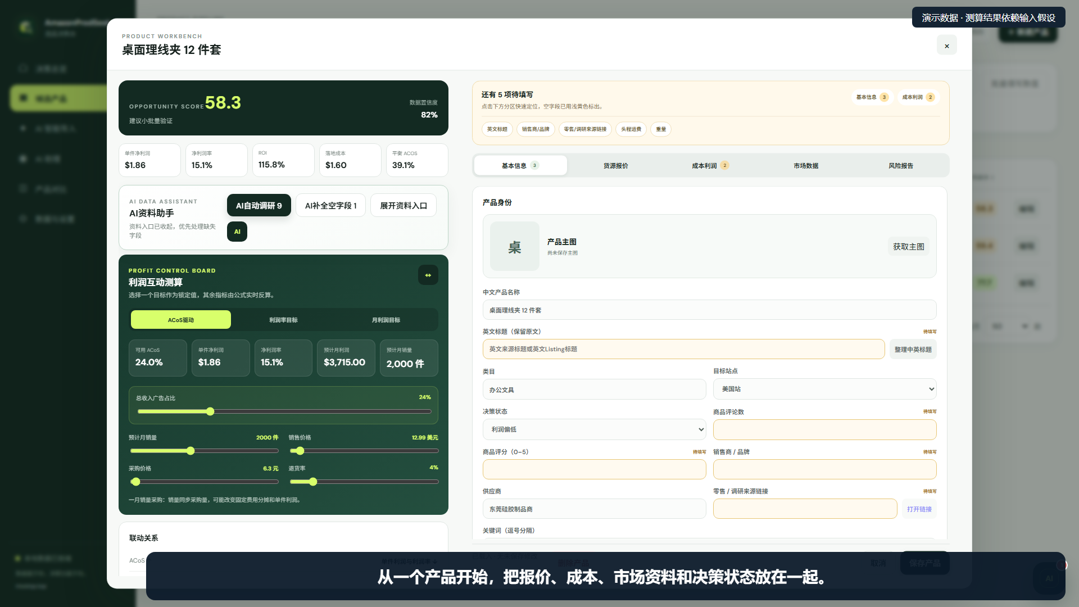Click the 桌 product image thumbnail
Screen dimensions: 1079x607
point(514,246)
